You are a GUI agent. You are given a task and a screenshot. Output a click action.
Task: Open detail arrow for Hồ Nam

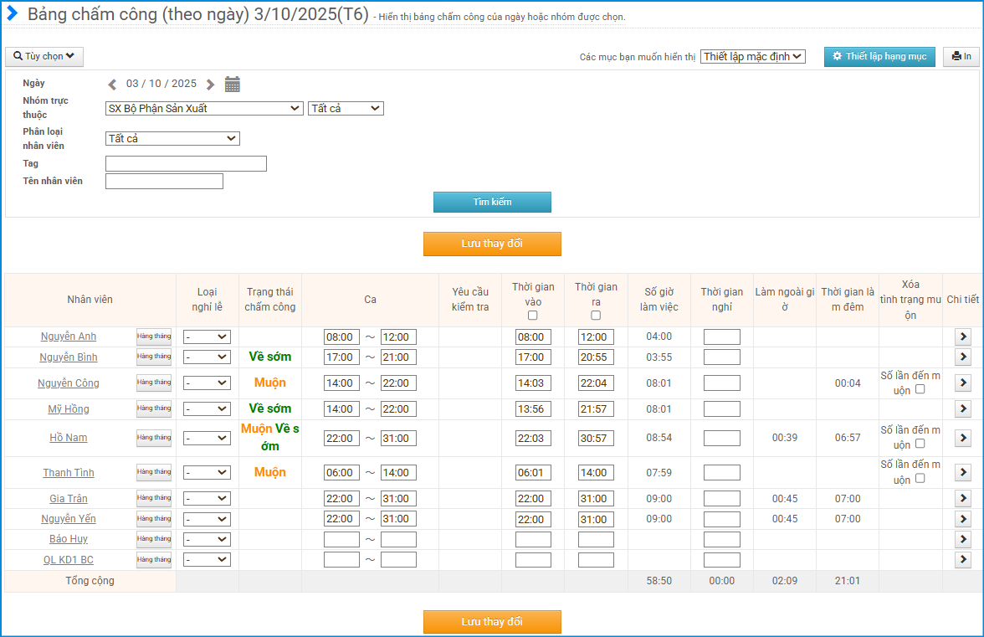click(963, 438)
